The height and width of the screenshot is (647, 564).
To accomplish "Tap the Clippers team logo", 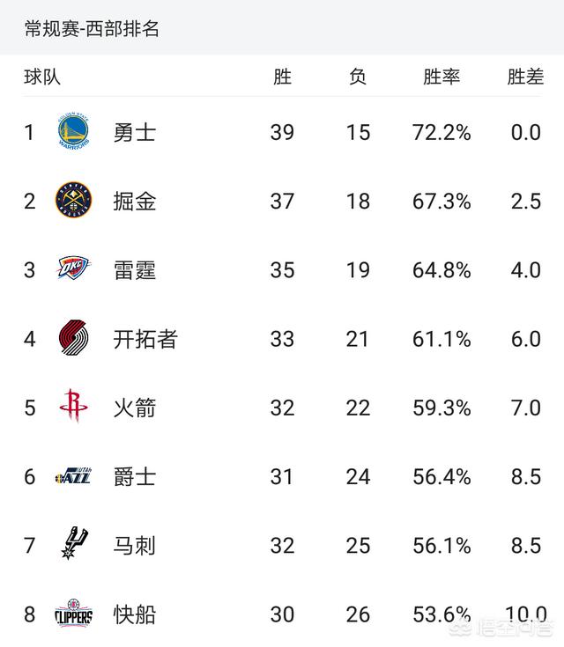I will pos(73,614).
